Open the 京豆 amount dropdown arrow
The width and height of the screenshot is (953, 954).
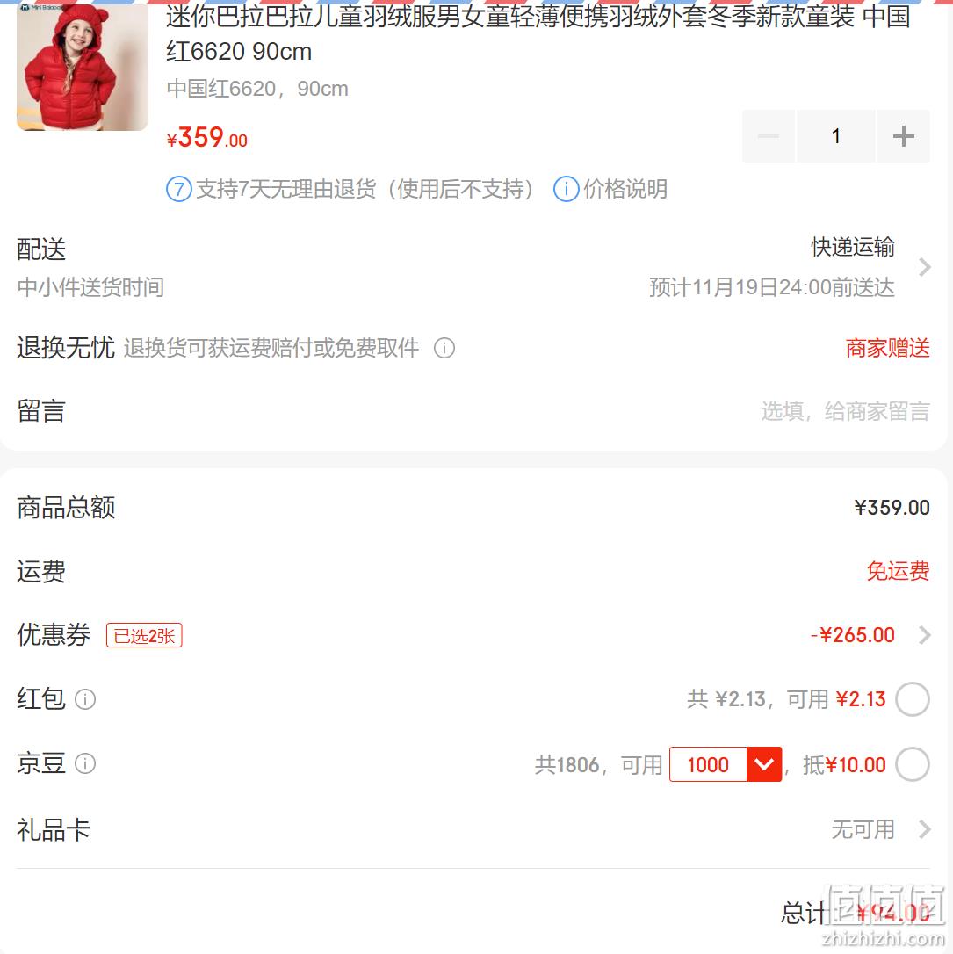coord(764,764)
